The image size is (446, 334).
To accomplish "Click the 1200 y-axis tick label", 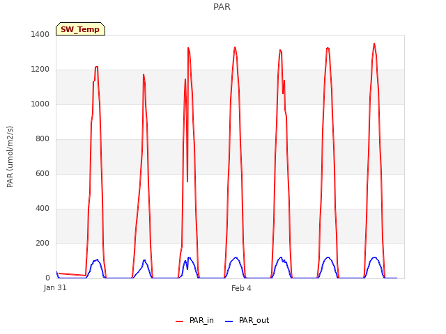I will click(40, 70).
